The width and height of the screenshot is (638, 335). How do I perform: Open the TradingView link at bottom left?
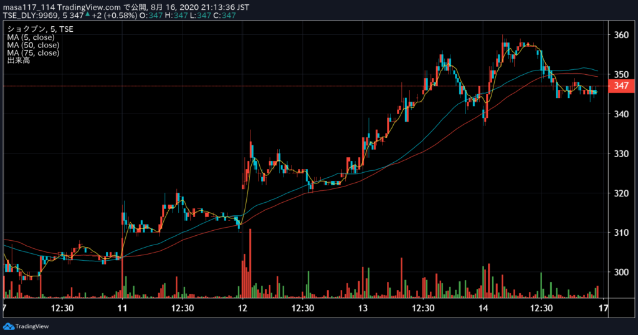coord(26,326)
